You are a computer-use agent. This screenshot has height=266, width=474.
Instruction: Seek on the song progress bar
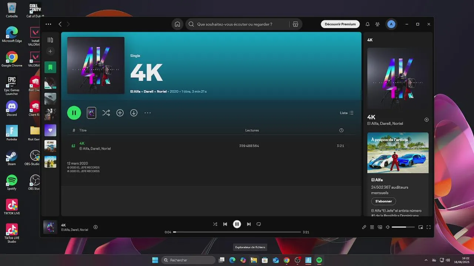point(237,232)
